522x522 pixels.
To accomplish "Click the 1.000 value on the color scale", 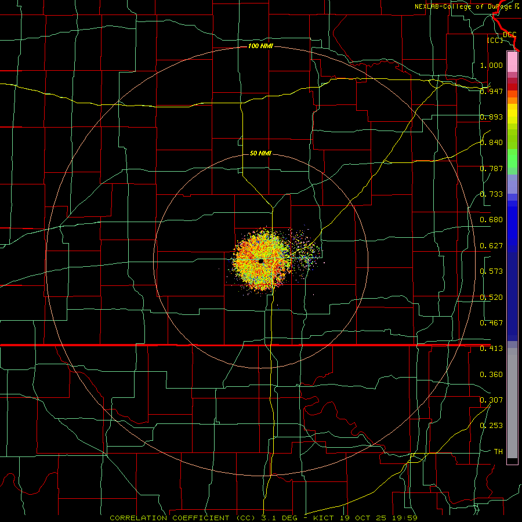I will click(491, 65).
